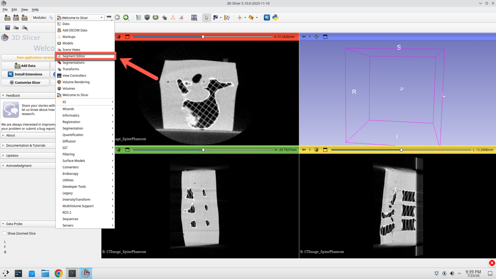Click the restore scene view icon
Screen dimensions: 496x279
click(x=25, y=28)
